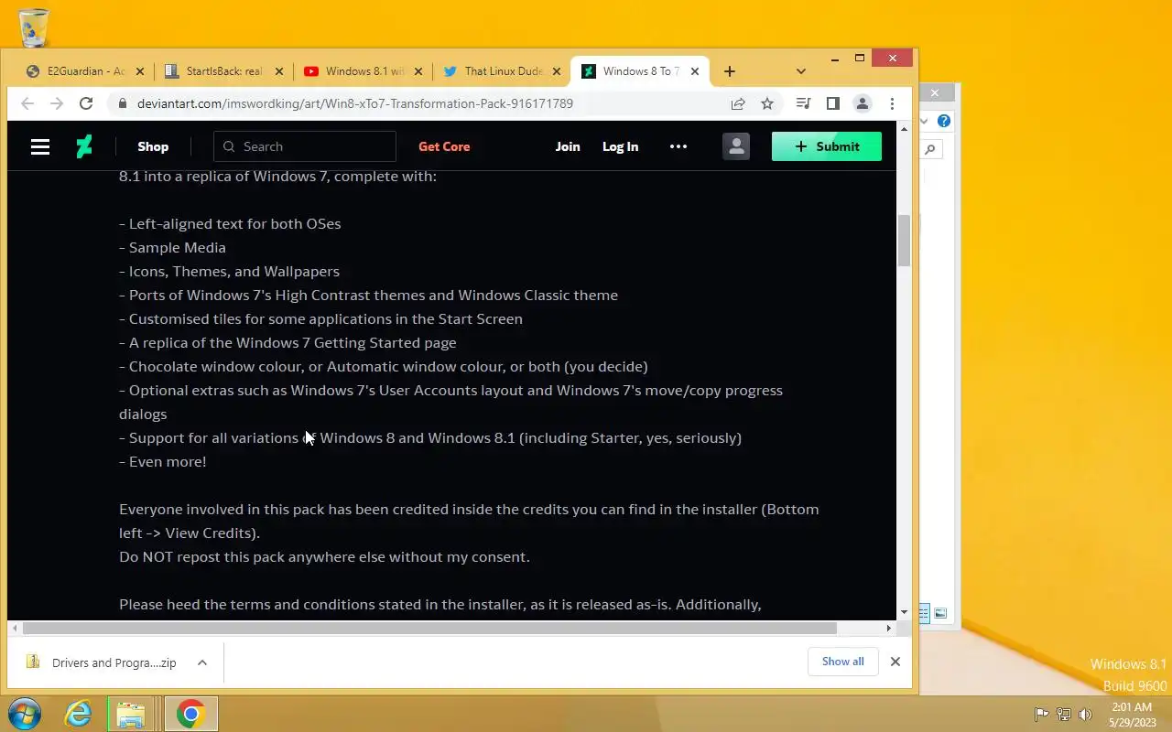Click the vertical scrollbar up arrow
This screenshot has height=732, width=1172.
tap(905, 130)
